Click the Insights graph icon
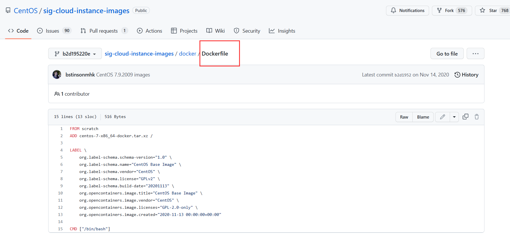 [x=272, y=31]
